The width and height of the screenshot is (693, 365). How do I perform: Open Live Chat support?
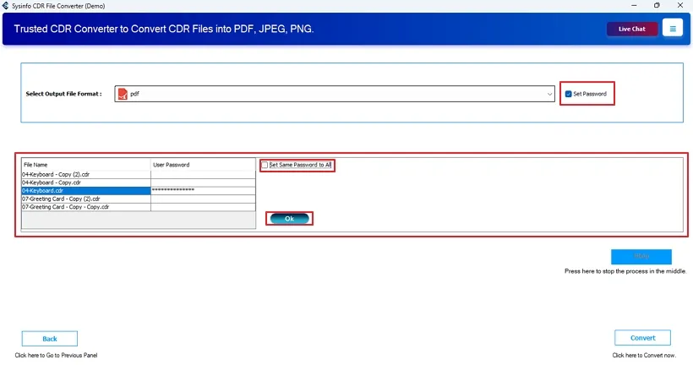tap(631, 29)
